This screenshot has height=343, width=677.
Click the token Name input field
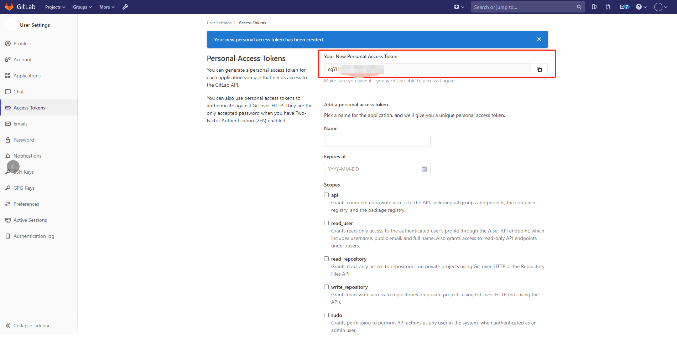pos(377,141)
